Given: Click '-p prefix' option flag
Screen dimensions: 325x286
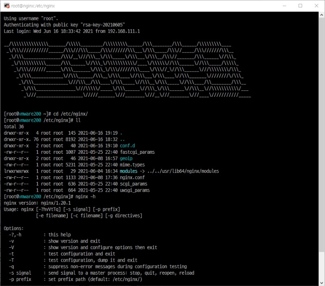Looking at the screenshot, I should [x=20, y=279].
